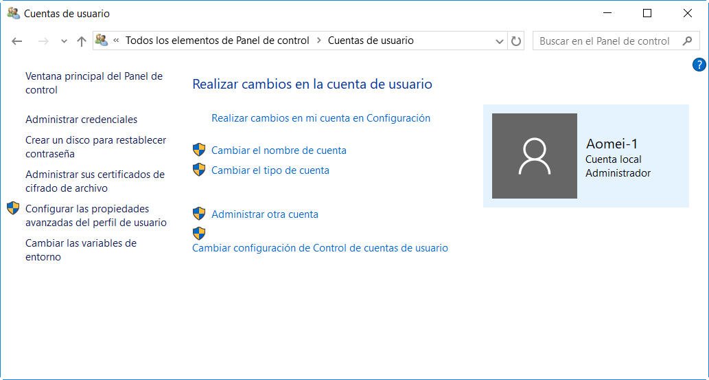Click the double chevron at breadcrumb start

point(116,41)
